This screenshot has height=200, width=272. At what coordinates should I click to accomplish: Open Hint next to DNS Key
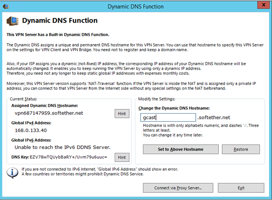[x=122, y=157]
